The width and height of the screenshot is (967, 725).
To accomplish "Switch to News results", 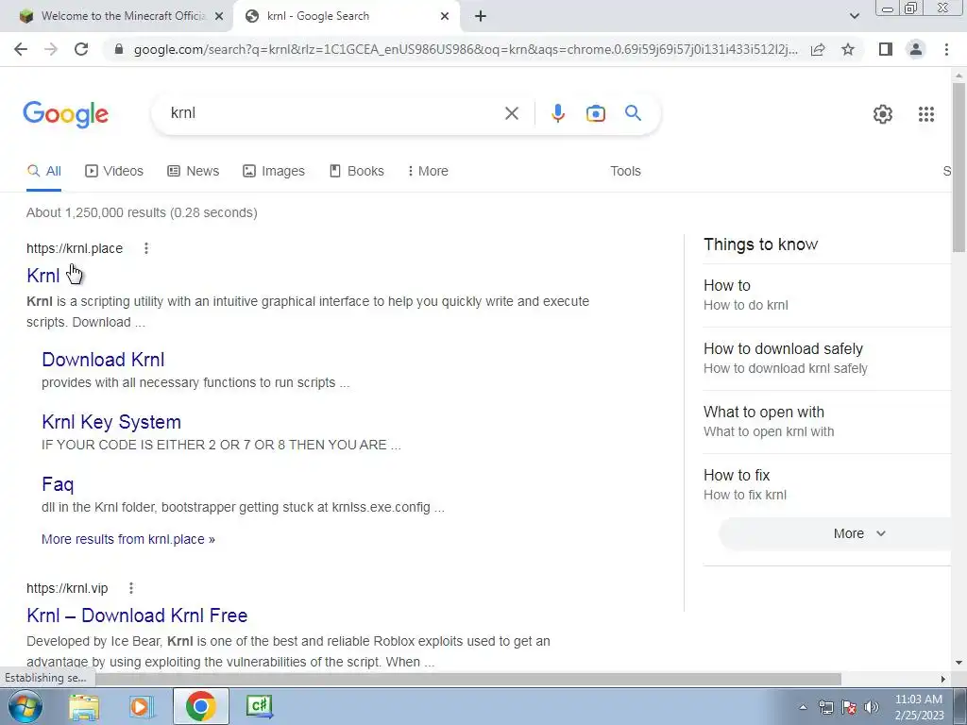I will (x=193, y=172).
